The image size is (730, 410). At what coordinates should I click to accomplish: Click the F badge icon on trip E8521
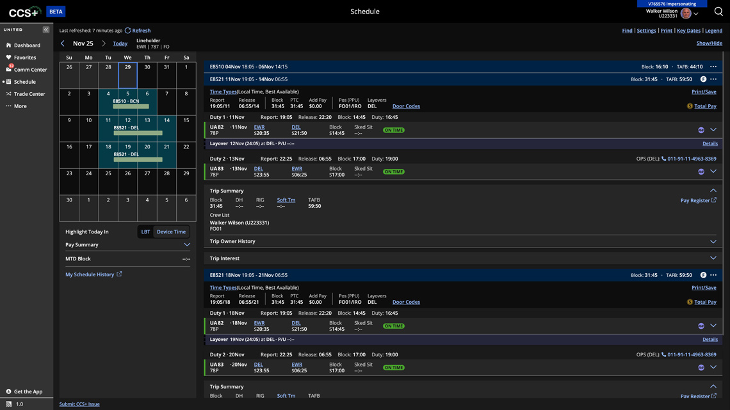[x=702, y=78]
